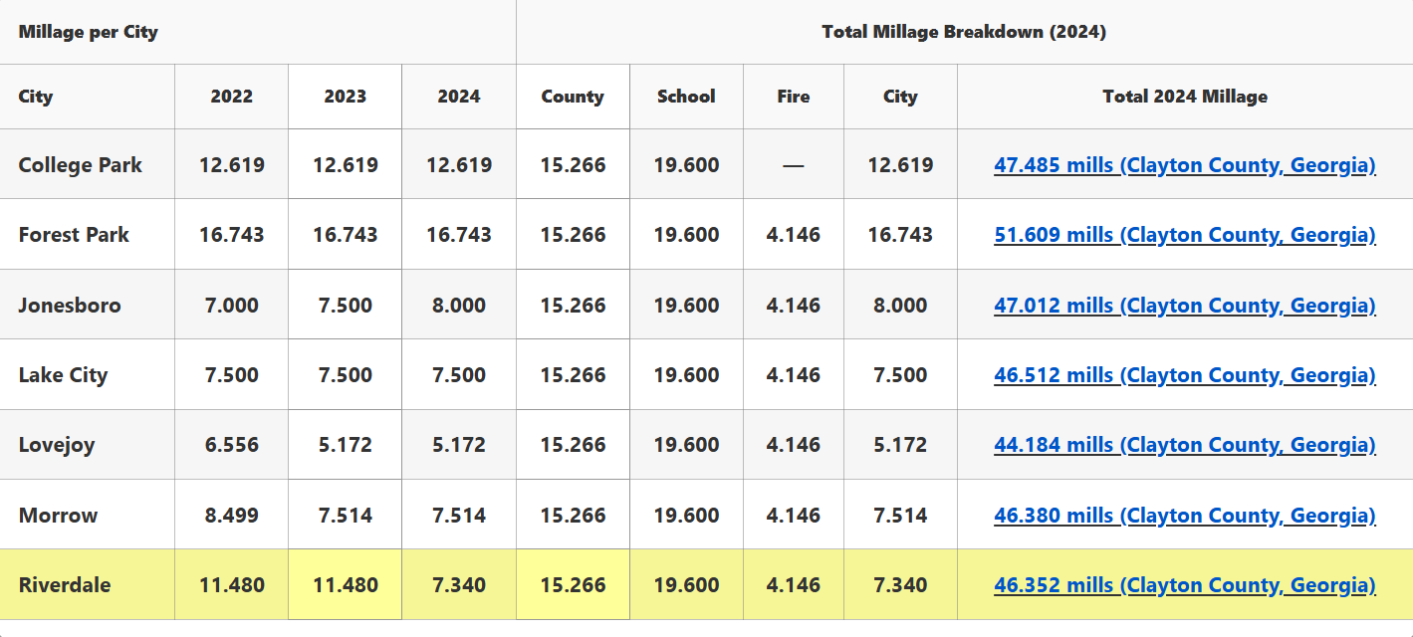The height and width of the screenshot is (637, 1413).
Task: Select the 2023 column header
Action: click(x=345, y=97)
